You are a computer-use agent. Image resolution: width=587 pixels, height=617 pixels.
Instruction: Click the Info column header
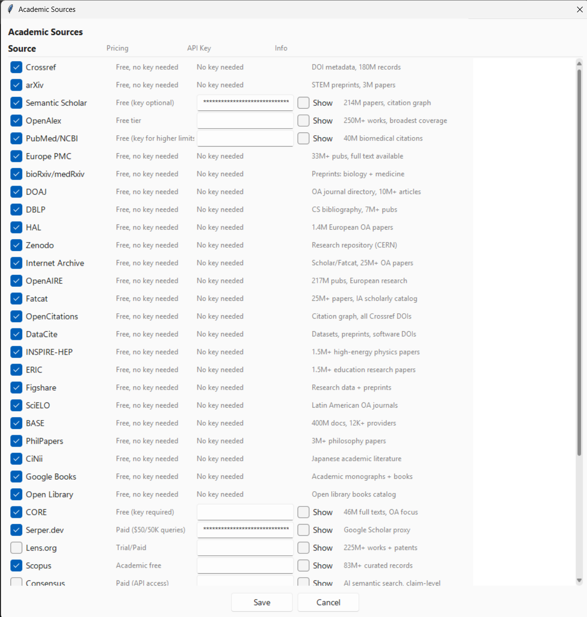[281, 48]
